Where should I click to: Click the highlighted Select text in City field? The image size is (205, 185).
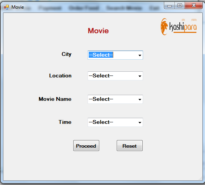coord(101,55)
